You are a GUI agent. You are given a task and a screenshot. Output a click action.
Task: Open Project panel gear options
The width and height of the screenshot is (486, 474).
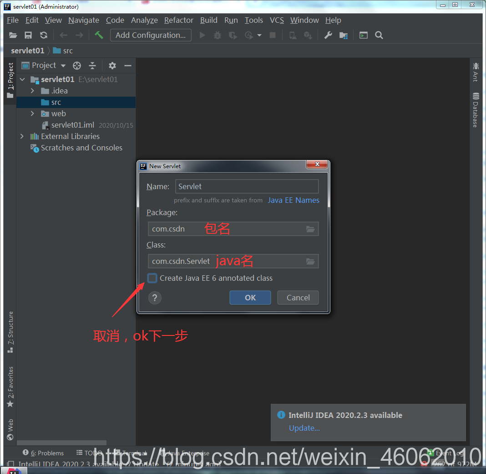pos(112,66)
